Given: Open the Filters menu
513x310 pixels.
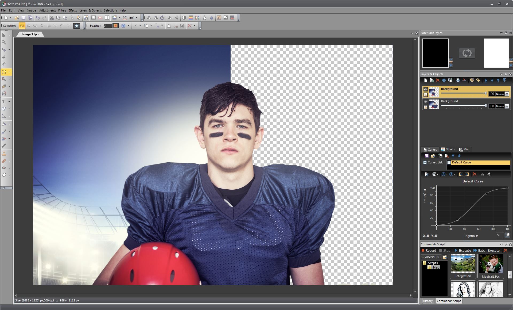Looking at the screenshot, I should point(62,10).
